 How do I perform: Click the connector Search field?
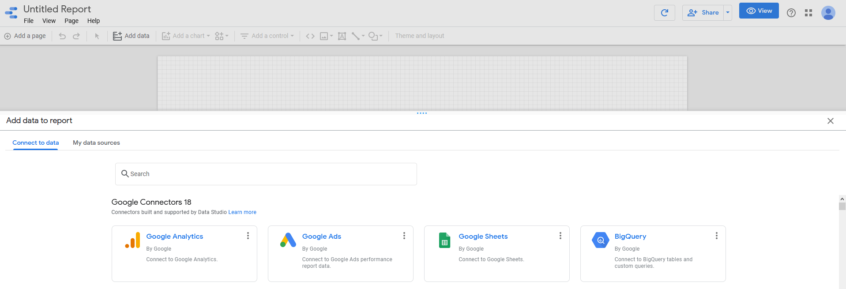point(266,174)
